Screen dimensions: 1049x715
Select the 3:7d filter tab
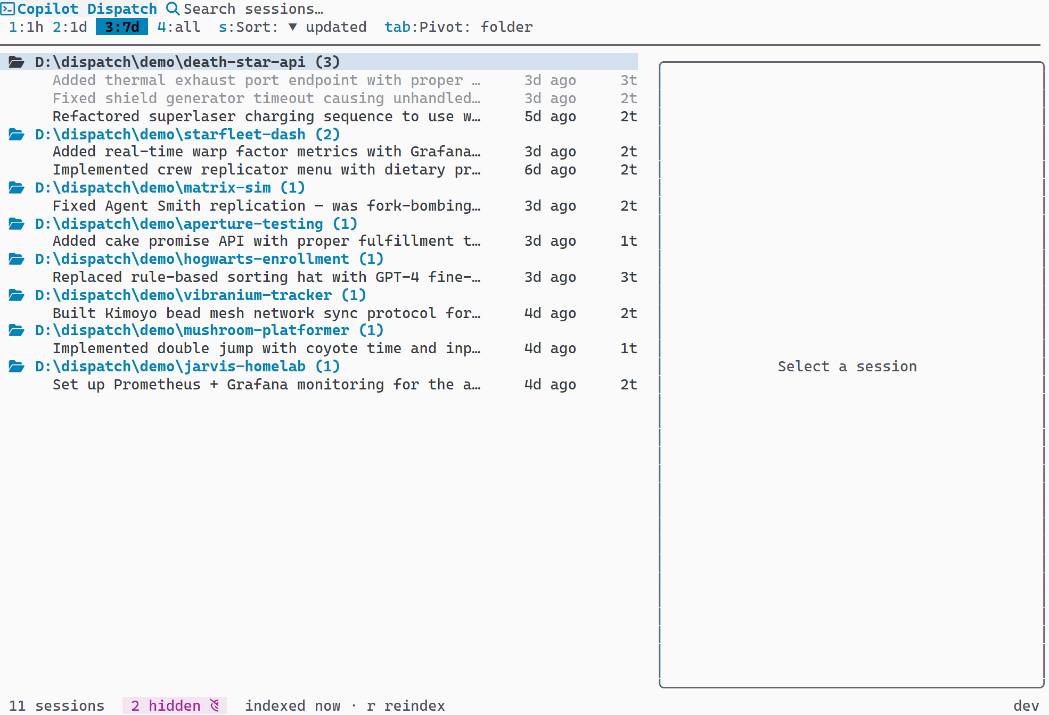click(121, 27)
